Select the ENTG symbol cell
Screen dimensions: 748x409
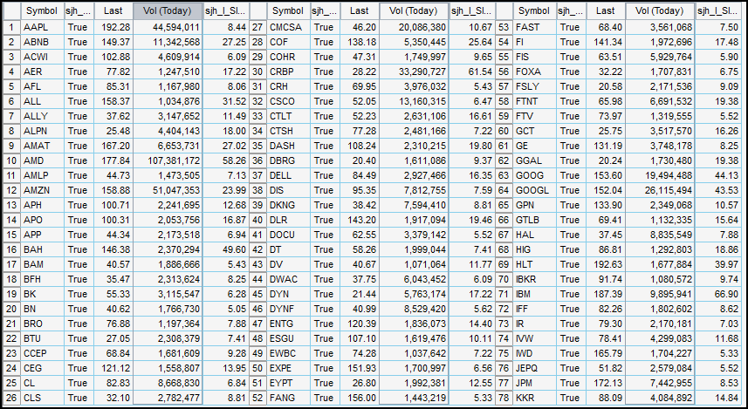coord(288,324)
